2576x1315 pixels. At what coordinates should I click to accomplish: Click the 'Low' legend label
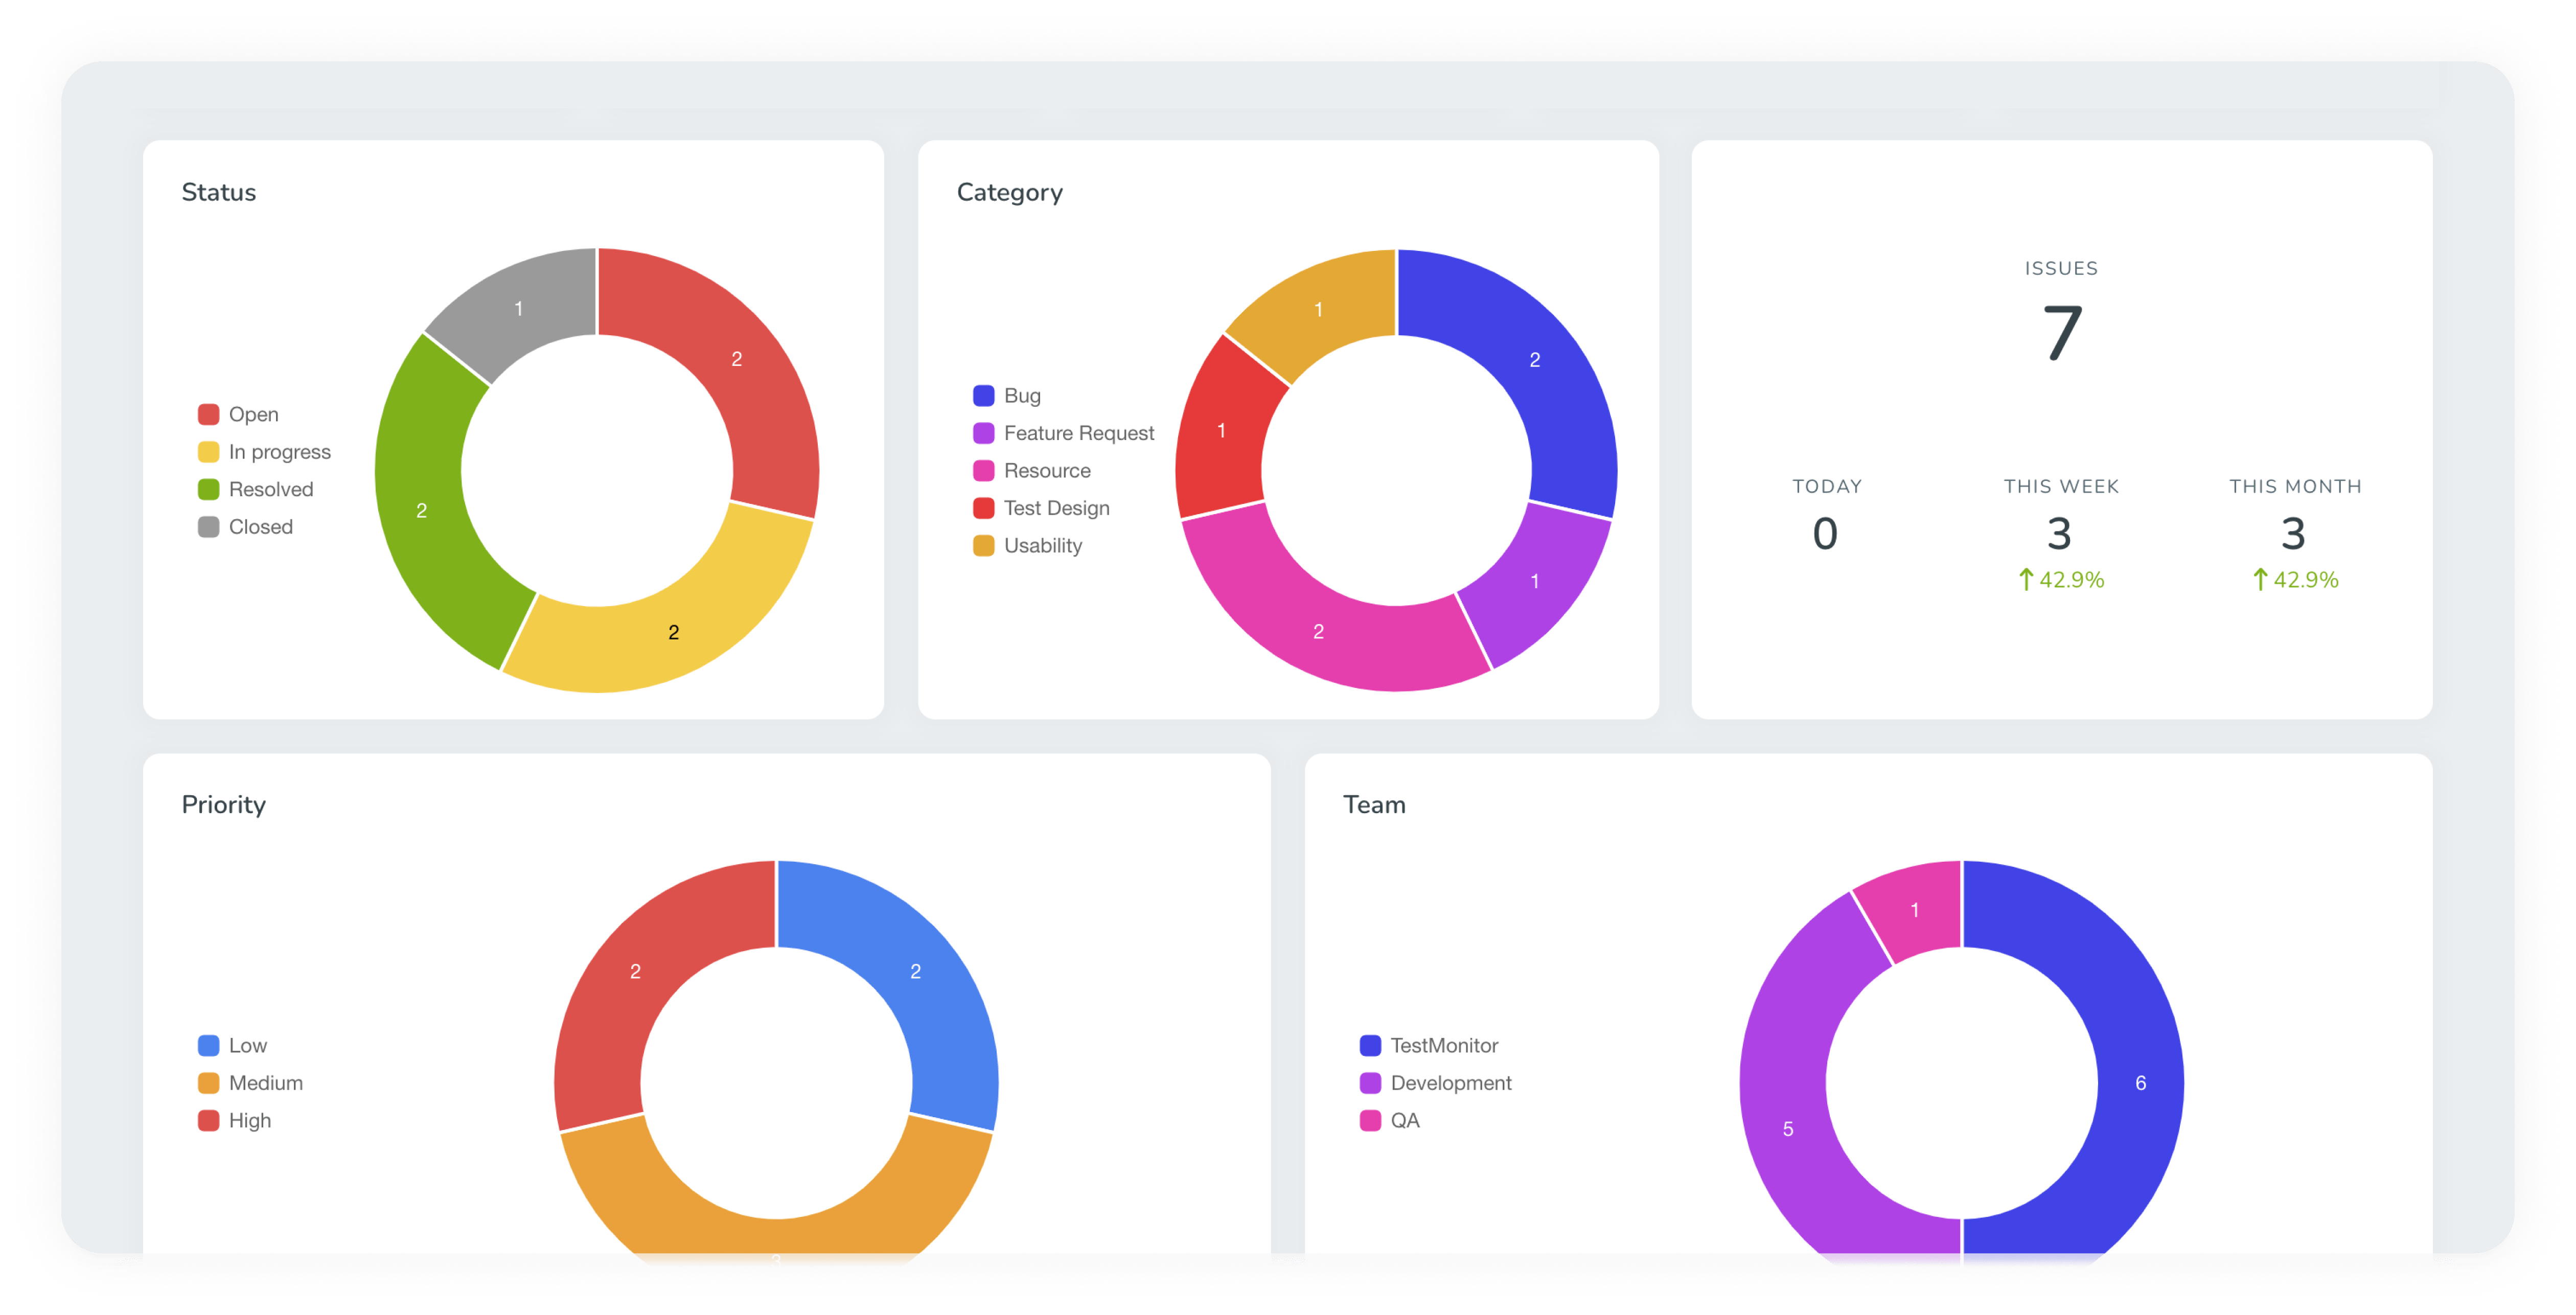[x=248, y=1045]
